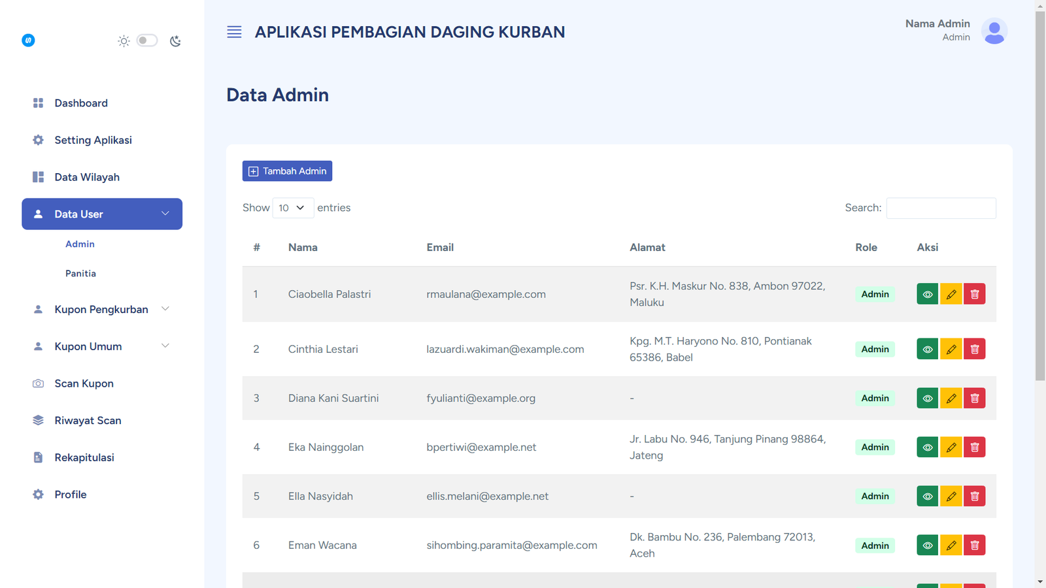The height and width of the screenshot is (588, 1046).
Task: Open the Panitia submenu link
Action: [x=80, y=274]
